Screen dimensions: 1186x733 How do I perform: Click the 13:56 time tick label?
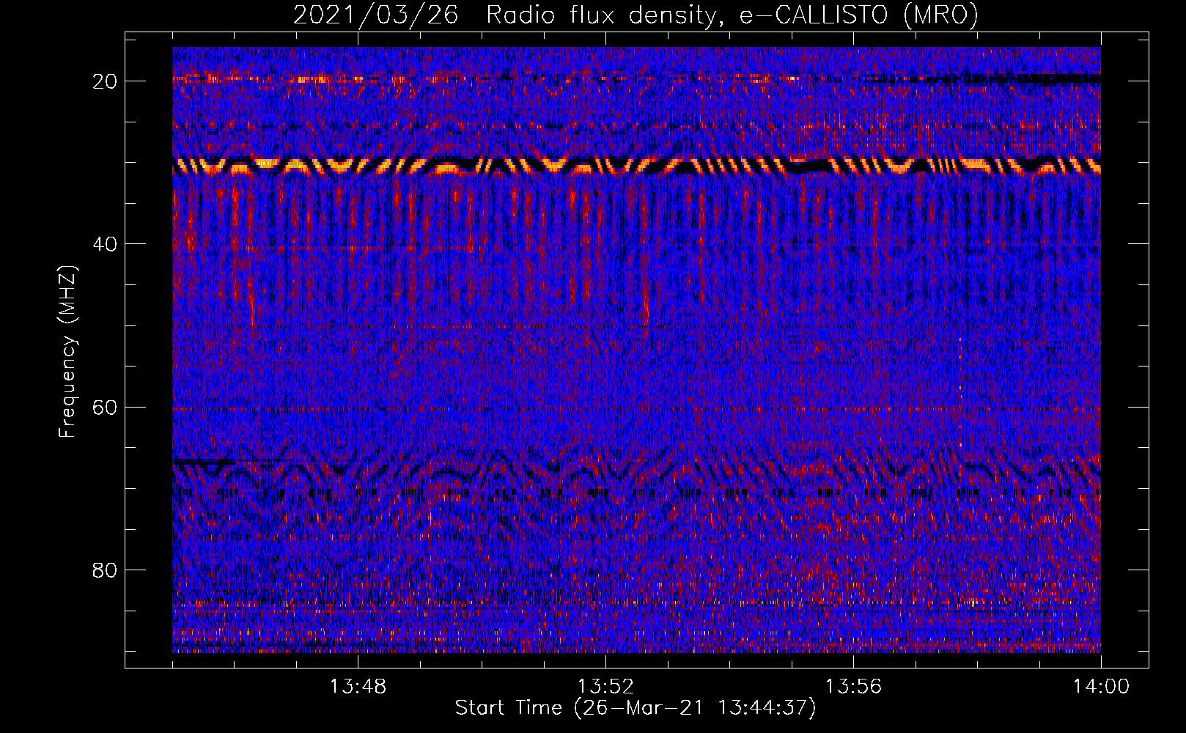(853, 686)
